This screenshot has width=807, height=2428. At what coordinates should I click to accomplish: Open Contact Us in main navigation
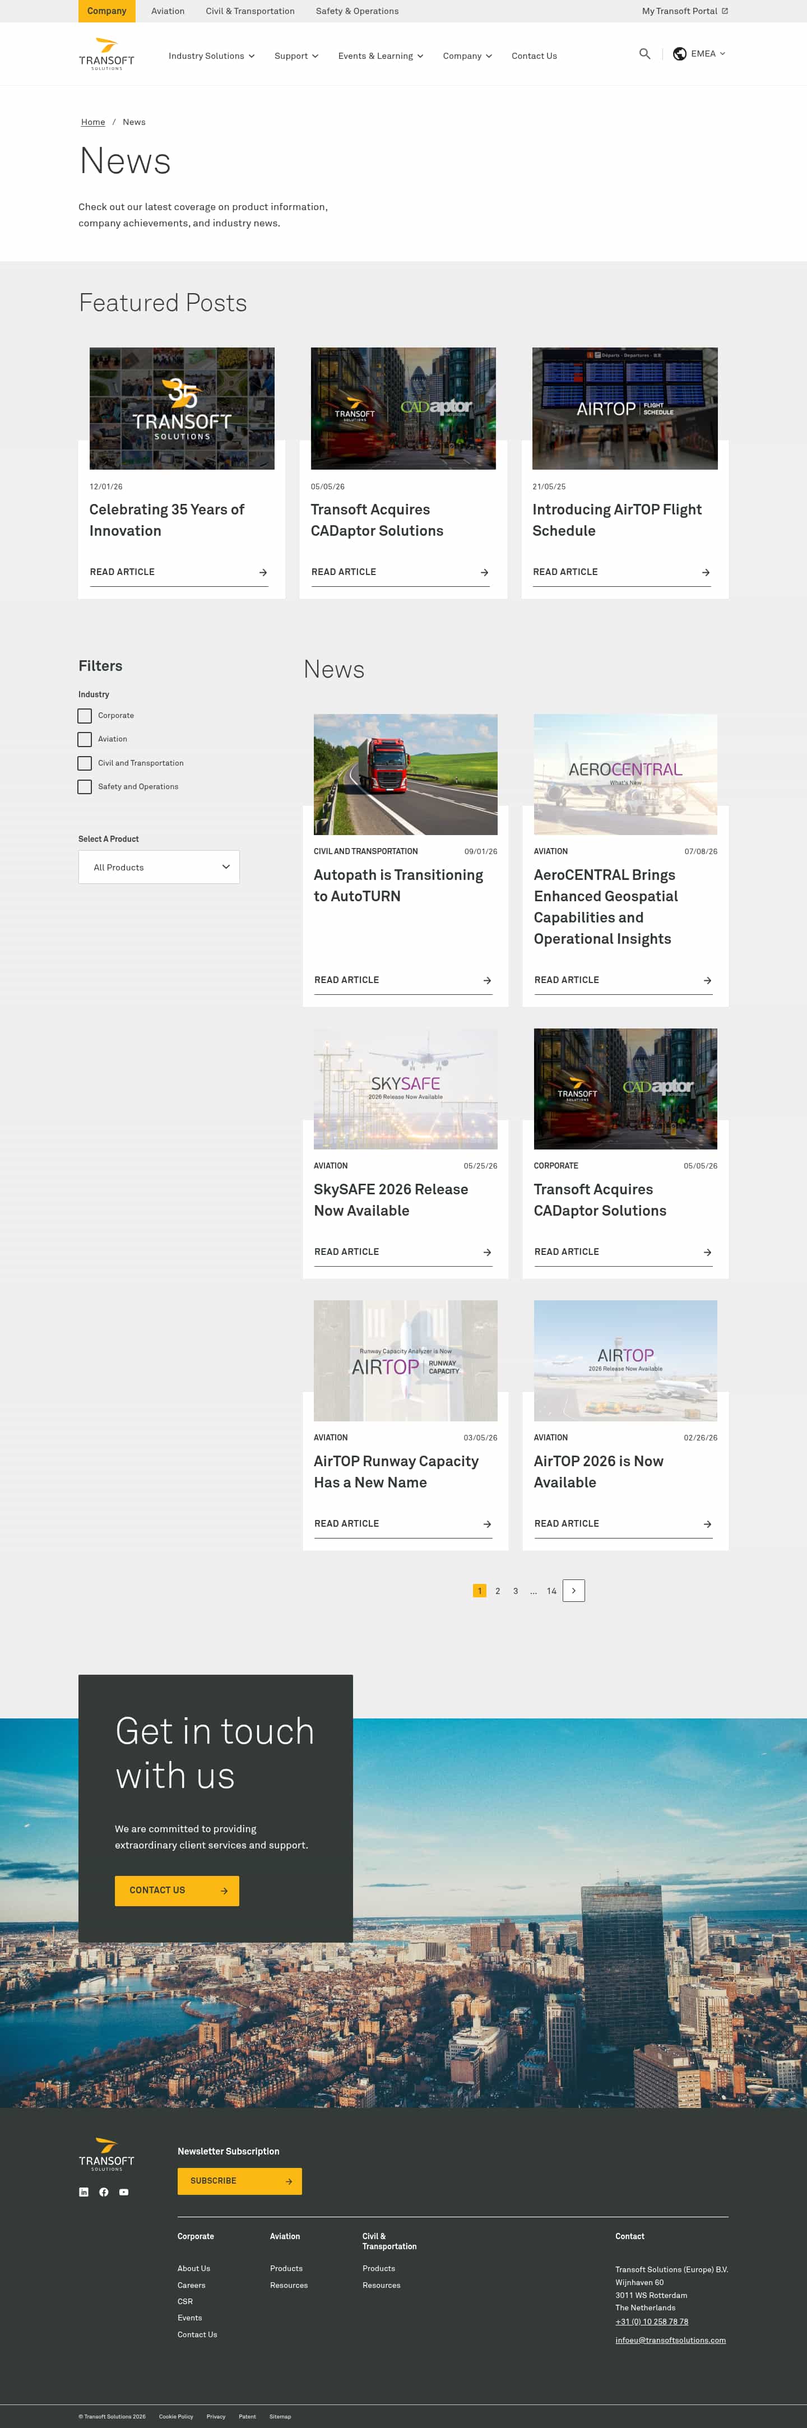coord(535,55)
